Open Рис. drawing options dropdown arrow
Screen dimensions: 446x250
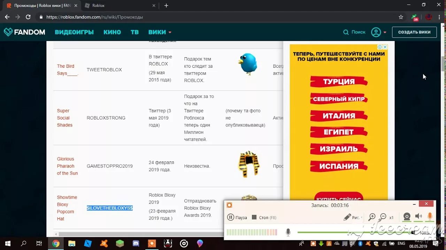pyautogui.click(x=362, y=218)
